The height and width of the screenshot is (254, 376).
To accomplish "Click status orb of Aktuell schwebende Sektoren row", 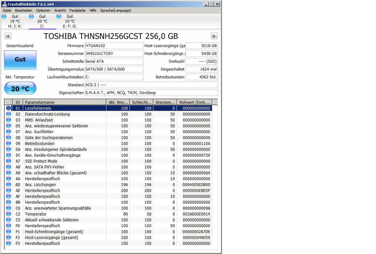I will pyautogui.click(x=8, y=220).
